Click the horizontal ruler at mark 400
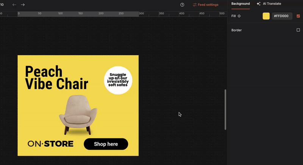The image size is (303, 165). [181, 14]
